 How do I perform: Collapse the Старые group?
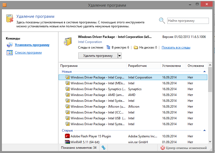coord(204,130)
